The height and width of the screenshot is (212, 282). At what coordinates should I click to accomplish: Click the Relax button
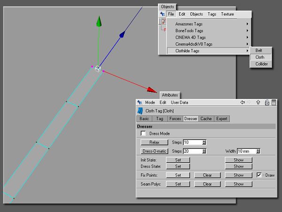pyautogui.click(x=154, y=142)
